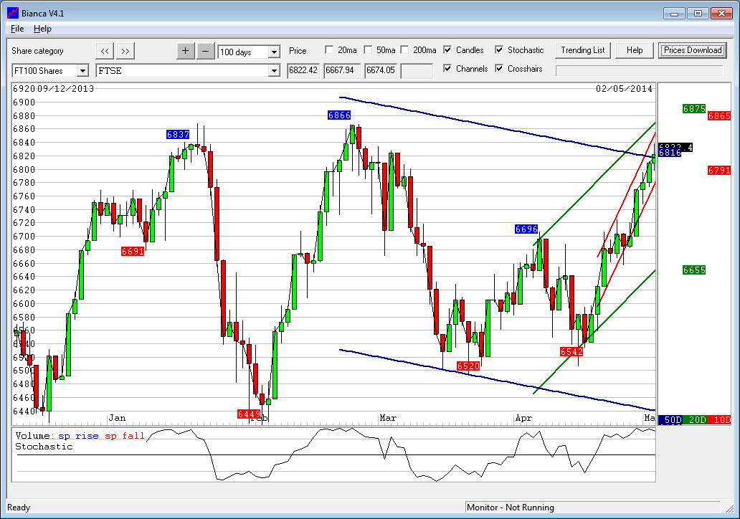Uncheck the Stochastic checkbox
740x519 pixels.
click(x=499, y=50)
